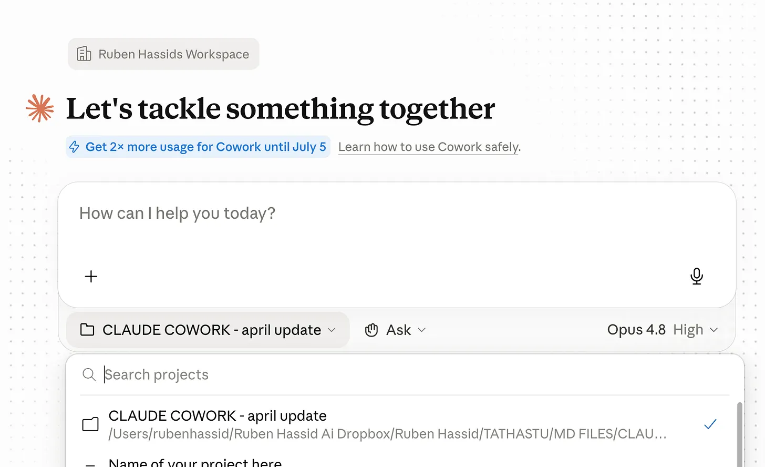Open the Opus 4.8 High model selector

click(x=663, y=330)
